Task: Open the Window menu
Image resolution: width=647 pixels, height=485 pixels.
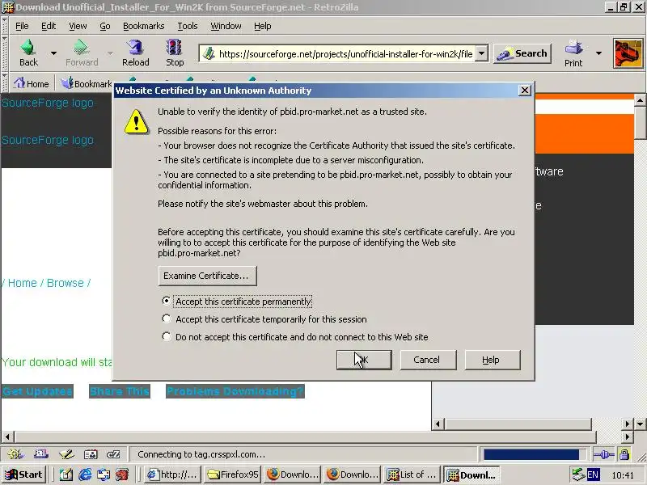Action: point(226,26)
